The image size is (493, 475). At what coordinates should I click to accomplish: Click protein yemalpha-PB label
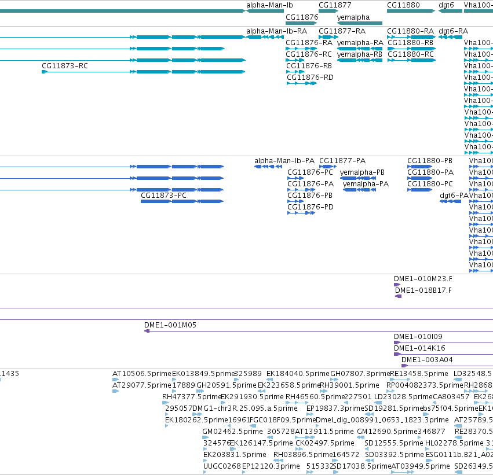[x=362, y=172]
